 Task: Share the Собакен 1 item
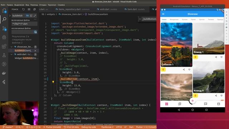[184, 70]
